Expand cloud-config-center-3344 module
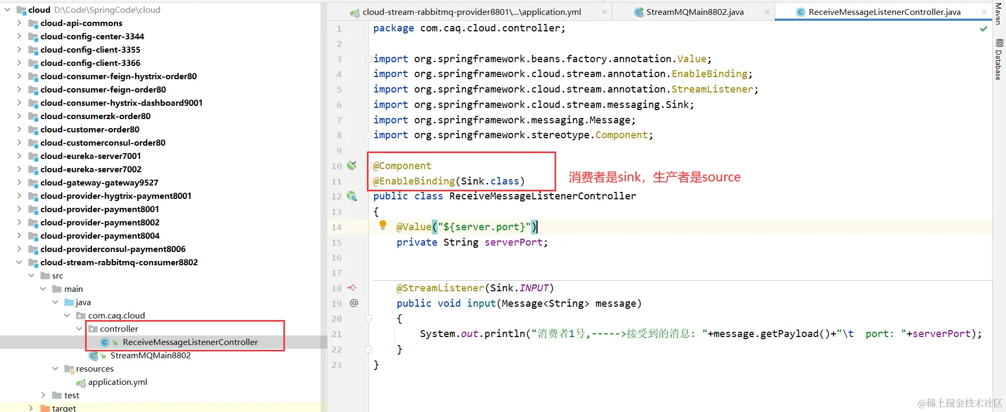The image size is (1006, 412). (x=19, y=36)
